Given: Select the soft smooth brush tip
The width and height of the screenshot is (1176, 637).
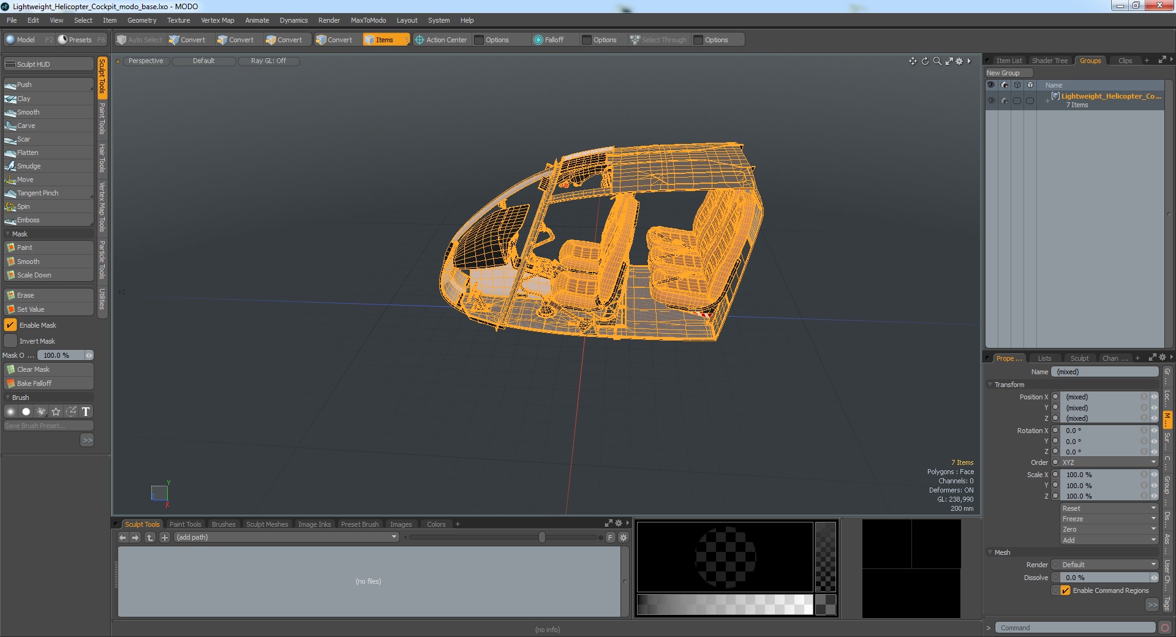Looking at the screenshot, I should [11, 412].
